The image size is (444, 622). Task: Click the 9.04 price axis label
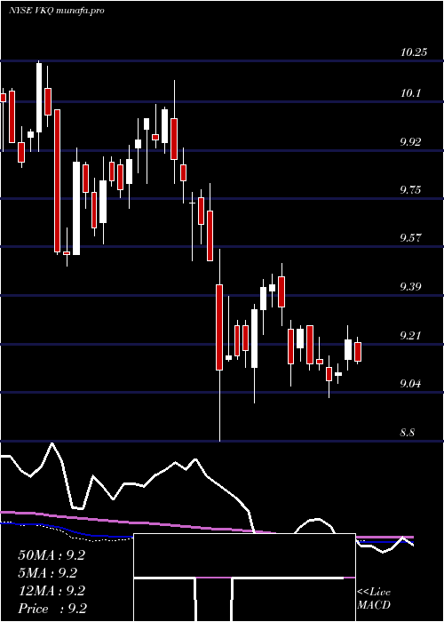(410, 384)
